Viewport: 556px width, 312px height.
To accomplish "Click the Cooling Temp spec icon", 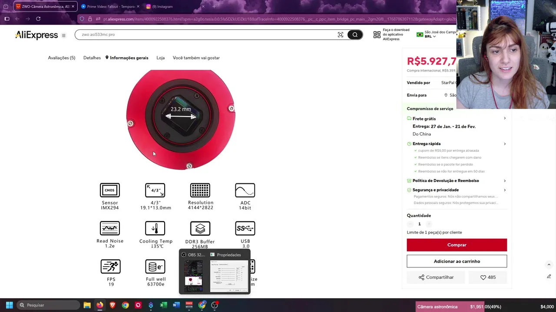I will tap(155, 228).
